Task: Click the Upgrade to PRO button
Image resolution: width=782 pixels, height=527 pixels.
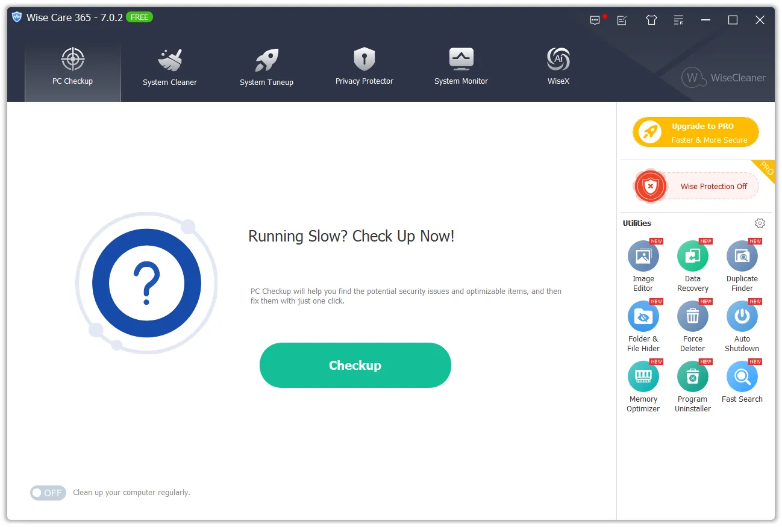Action: click(x=696, y=132)
